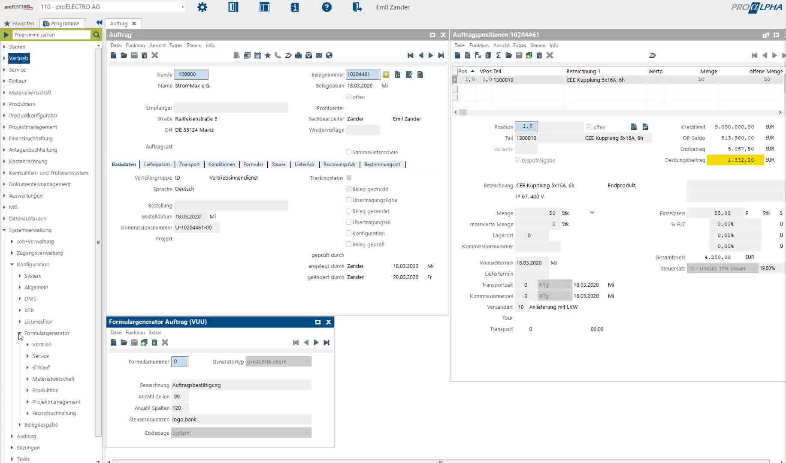The height and width of the screenshot is (463, 786).
Task: Open the settings gear in top bar
Action: (x=202, y=7)
